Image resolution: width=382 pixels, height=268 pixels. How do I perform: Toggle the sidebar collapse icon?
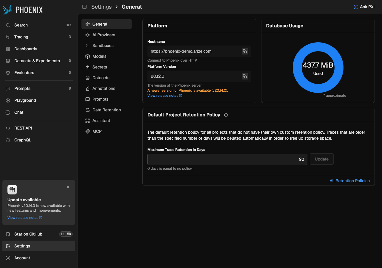pos(84,7)
